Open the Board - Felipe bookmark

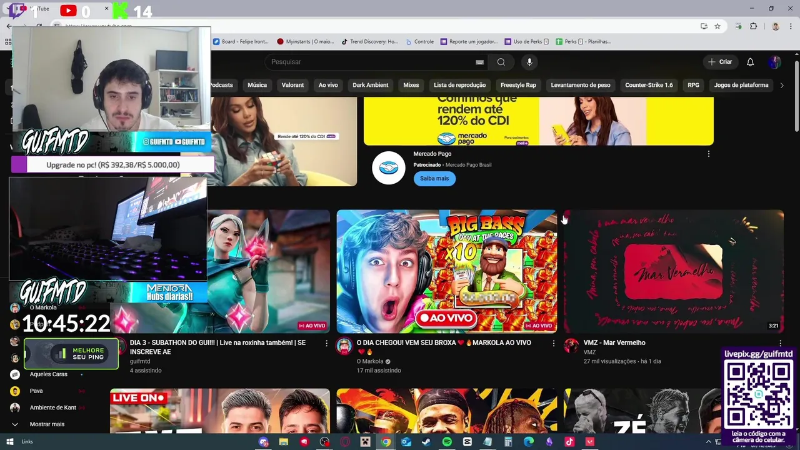[x=241, y=42]
